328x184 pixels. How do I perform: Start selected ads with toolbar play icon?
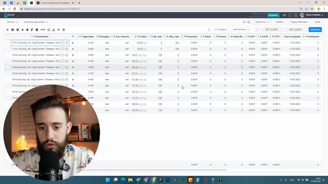[23, 30]
